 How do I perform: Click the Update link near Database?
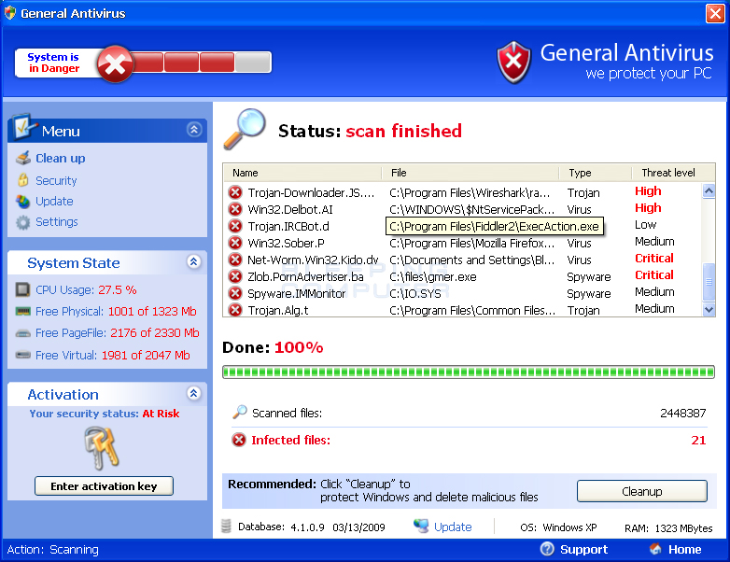coord(453,527)
